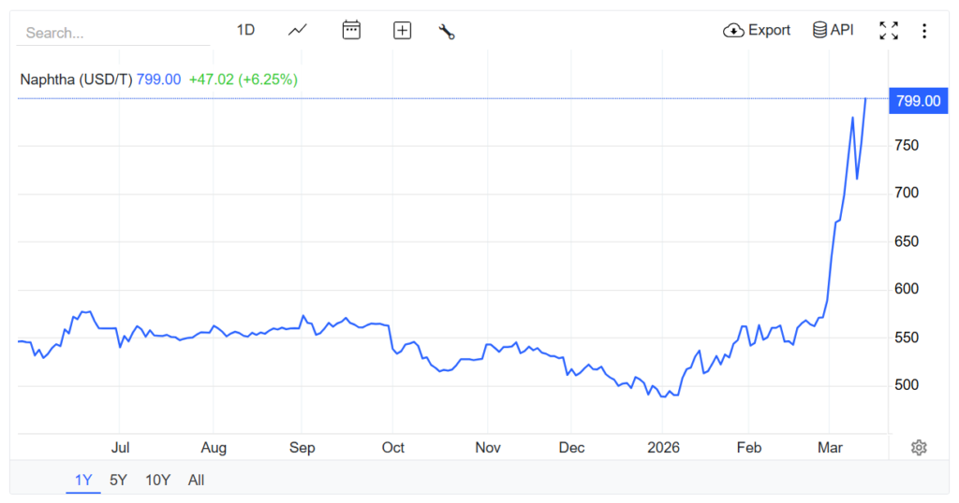Click the Naphtha (USD/T) series label
This screenshot has height=503, width=959.
[76, 79]
